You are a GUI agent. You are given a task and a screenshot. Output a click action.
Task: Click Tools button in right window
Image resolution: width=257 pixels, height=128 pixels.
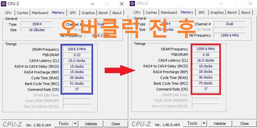(192, 123)
